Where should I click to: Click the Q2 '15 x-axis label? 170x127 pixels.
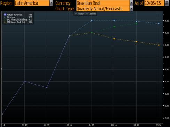tap(47, 125)
